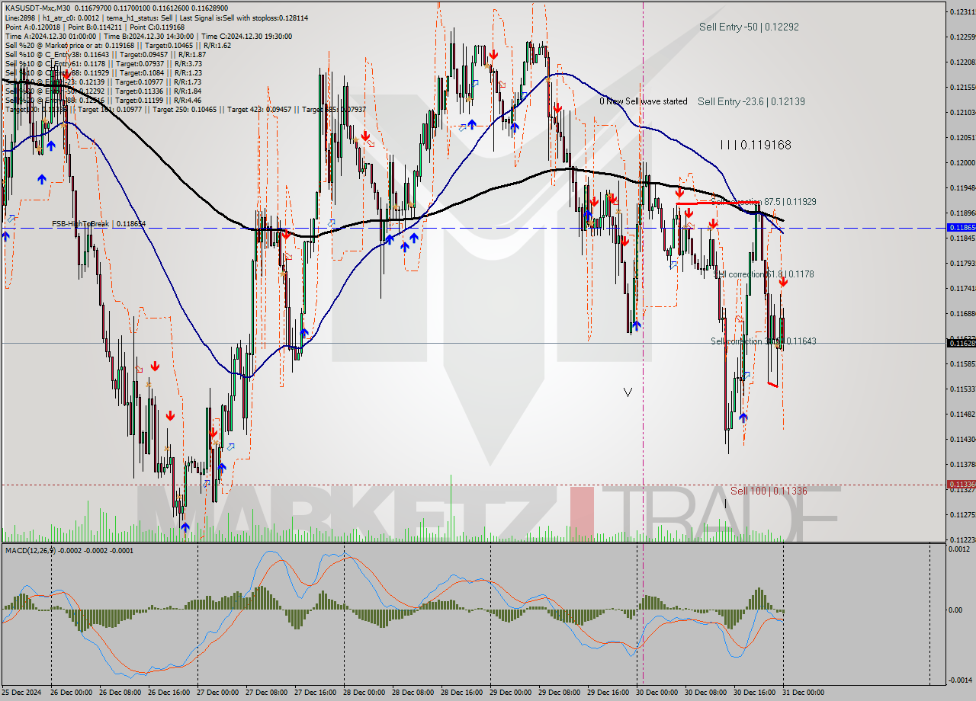Select the 'Sell Entry -50 | 0.12292' label
The image size is (976, 701).
tap(749, 27)
